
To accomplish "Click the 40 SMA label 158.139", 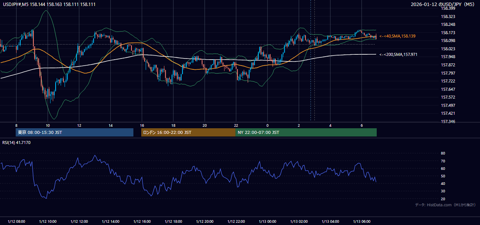I will pos(397,36).
